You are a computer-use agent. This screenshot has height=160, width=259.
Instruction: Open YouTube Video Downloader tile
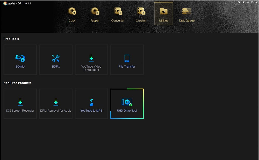[91, 60]
